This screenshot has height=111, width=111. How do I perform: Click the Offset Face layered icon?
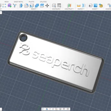click(42, 6)
